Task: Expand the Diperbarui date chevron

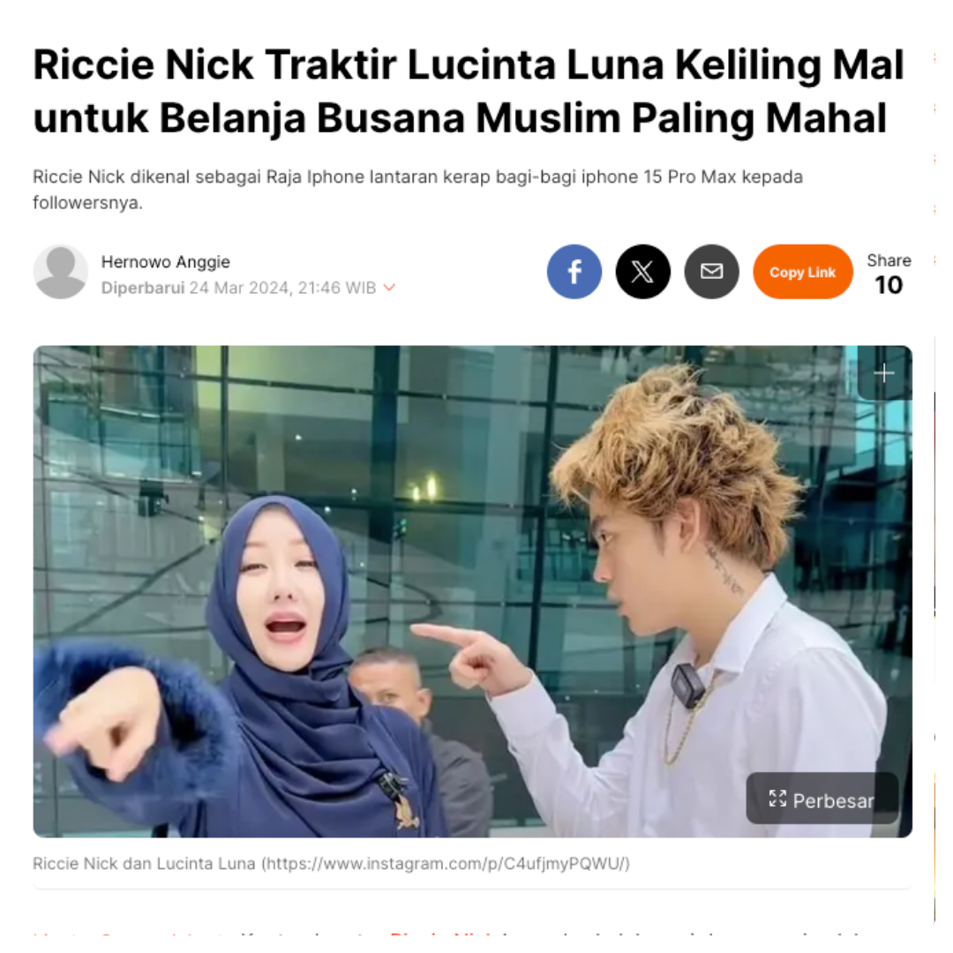Action: point(390,288)
